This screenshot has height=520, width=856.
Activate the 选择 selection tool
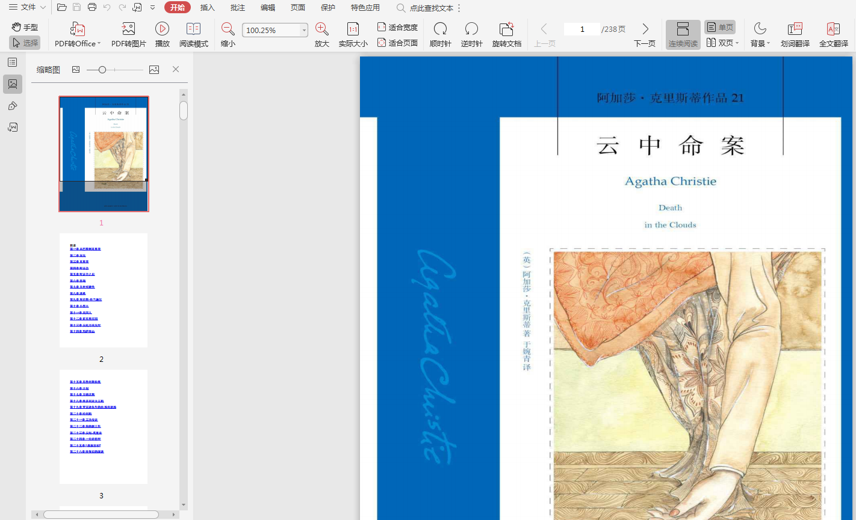point(25,43)
